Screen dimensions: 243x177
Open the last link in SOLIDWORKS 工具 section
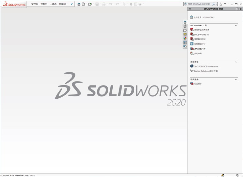196,53
